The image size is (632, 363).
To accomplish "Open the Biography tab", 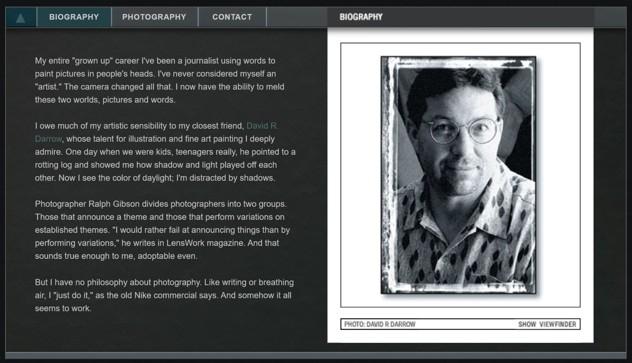I will tap(74, 17).
